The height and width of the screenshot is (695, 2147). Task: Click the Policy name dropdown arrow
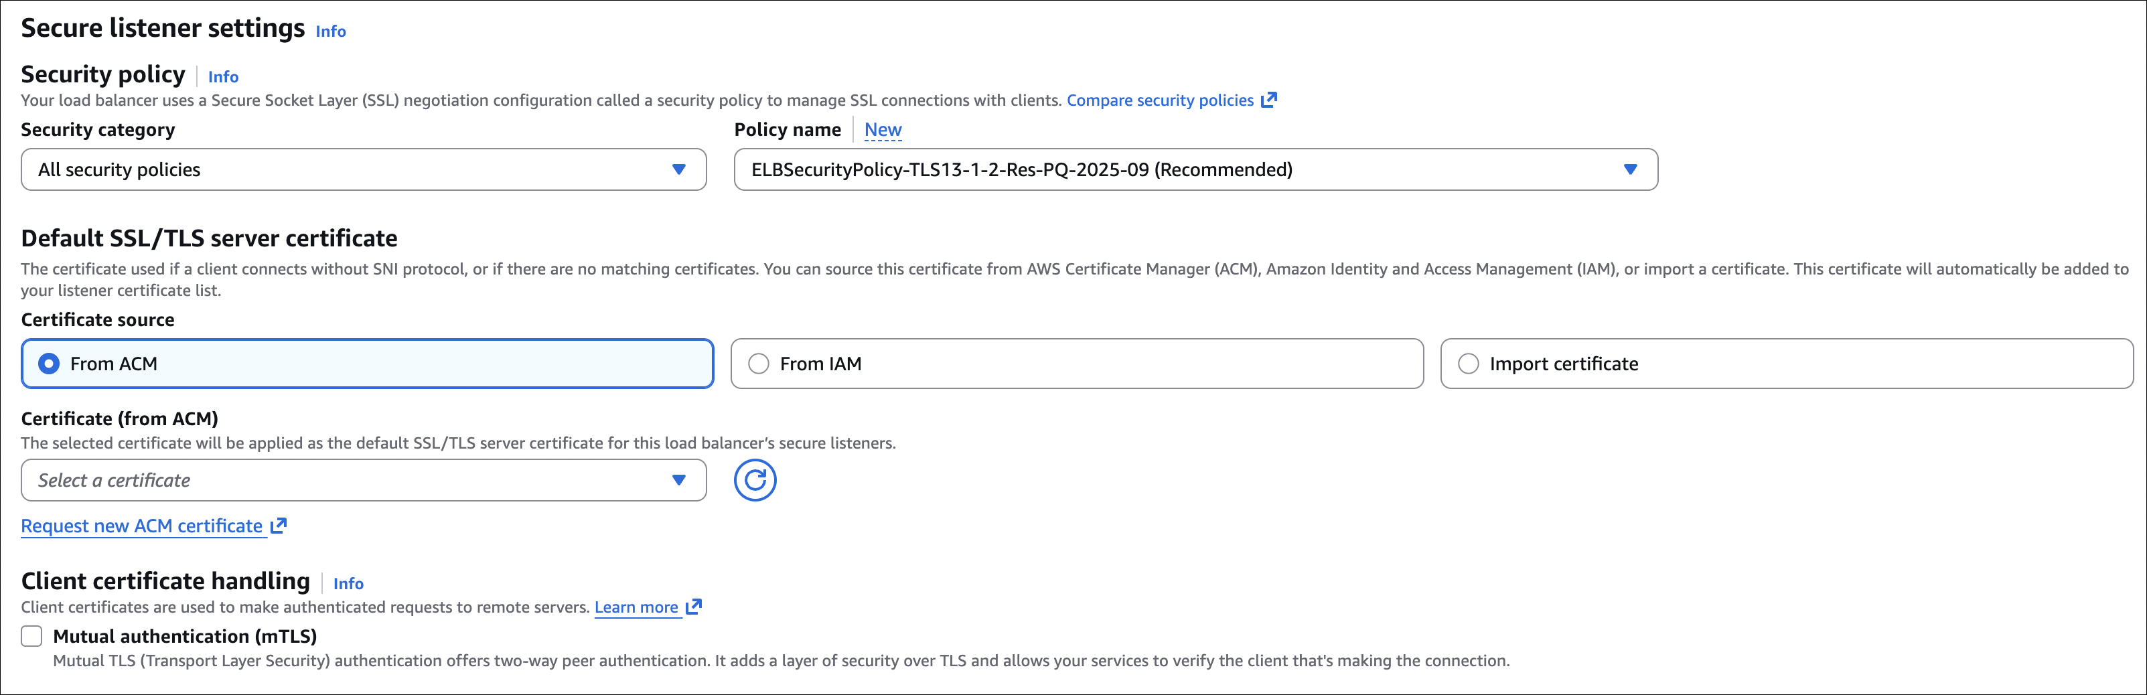1630,170
